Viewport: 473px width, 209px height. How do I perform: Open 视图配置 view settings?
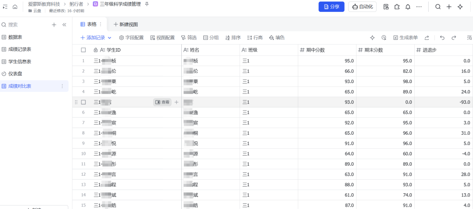click(x=162, y=38)
